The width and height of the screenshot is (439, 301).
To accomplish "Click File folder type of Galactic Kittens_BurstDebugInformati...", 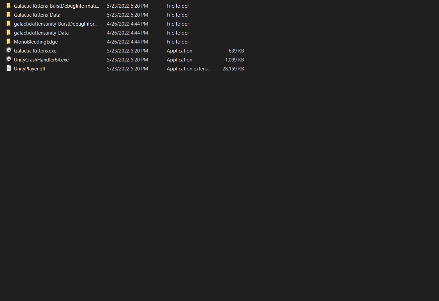I will point(178,6).
